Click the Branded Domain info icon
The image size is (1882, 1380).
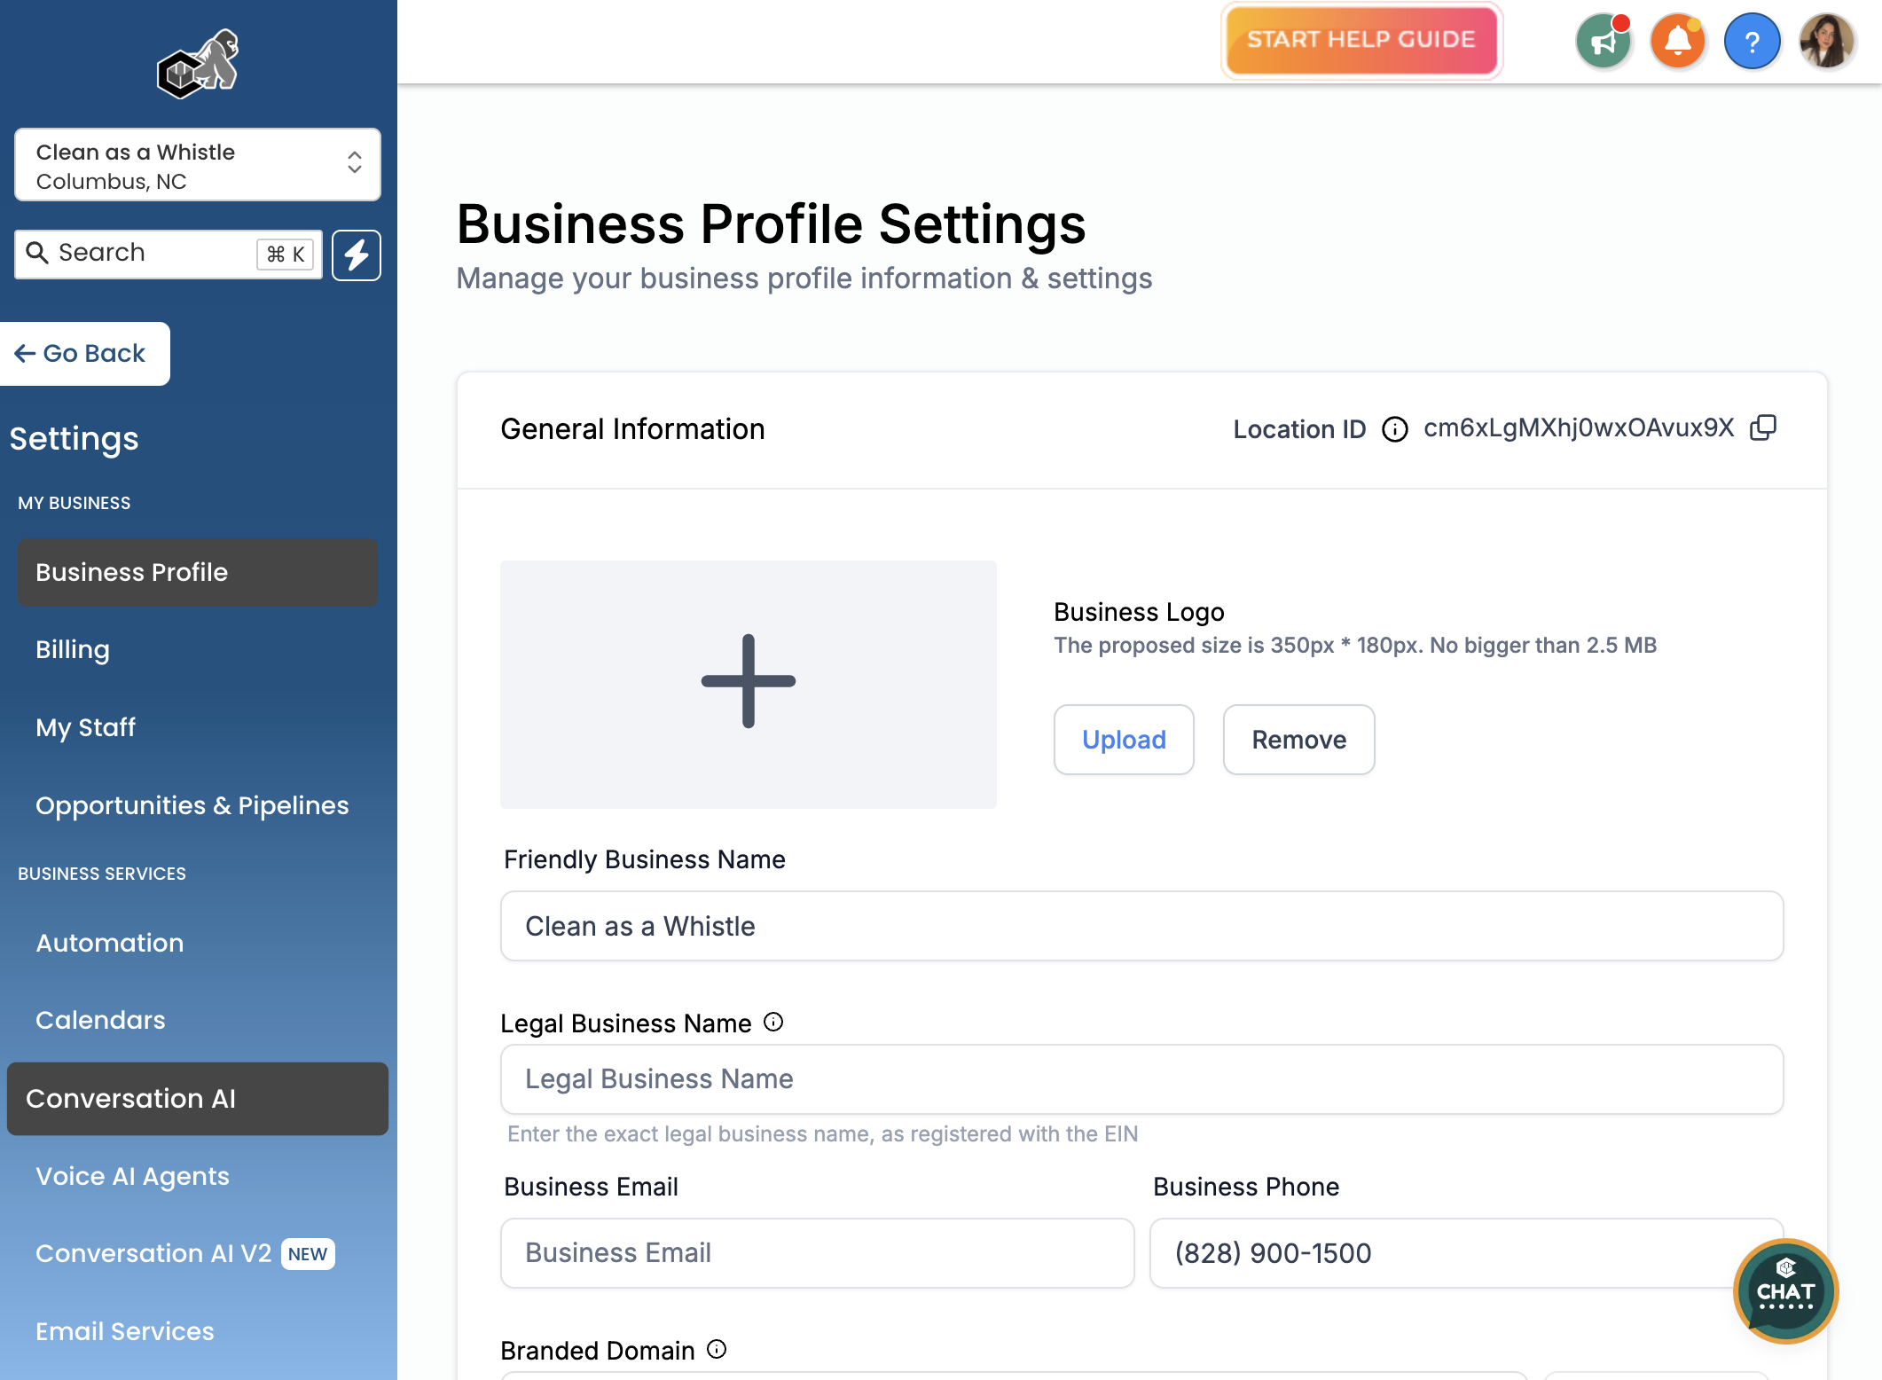tap(717, 1349)
